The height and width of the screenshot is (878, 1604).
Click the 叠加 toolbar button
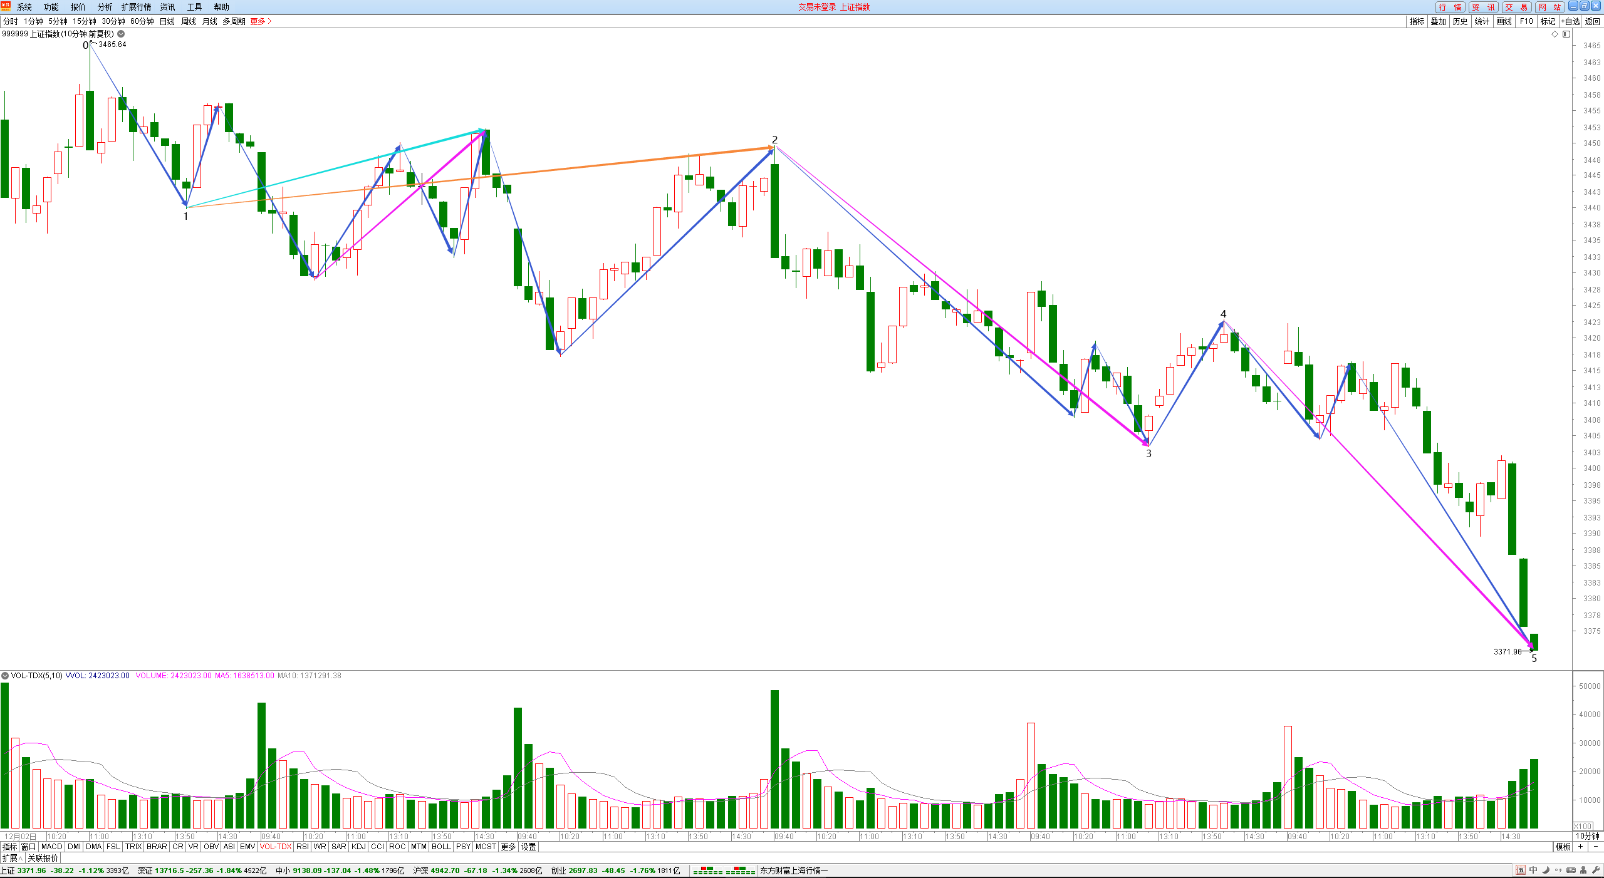pos(1439,21)
